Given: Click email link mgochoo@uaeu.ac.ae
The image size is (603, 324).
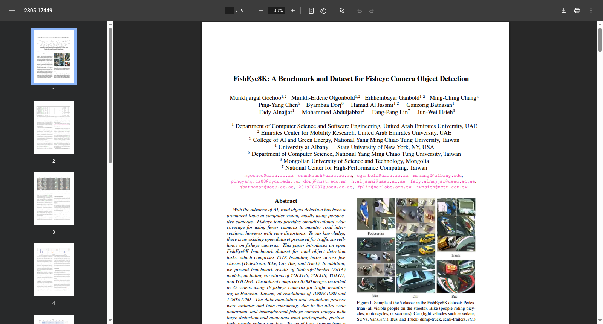Looking at the screenshot, I should 269,176.
